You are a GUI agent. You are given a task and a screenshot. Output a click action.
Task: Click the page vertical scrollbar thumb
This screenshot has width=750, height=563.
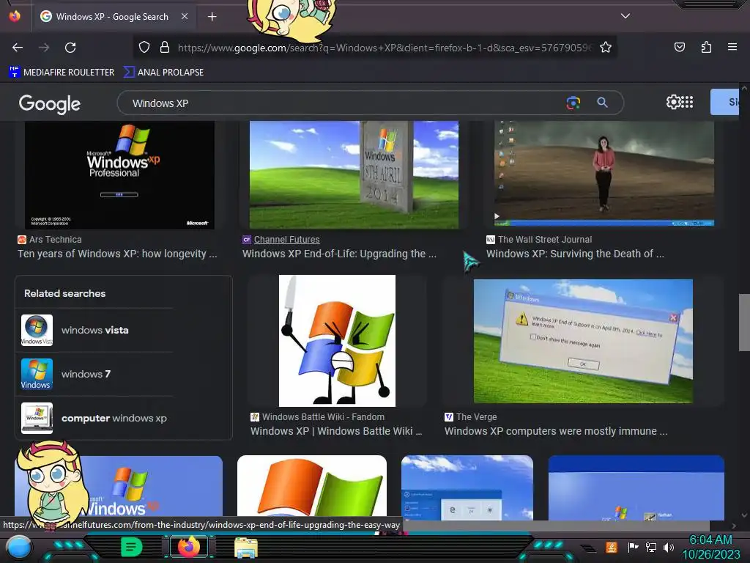(x=744, y=323)
